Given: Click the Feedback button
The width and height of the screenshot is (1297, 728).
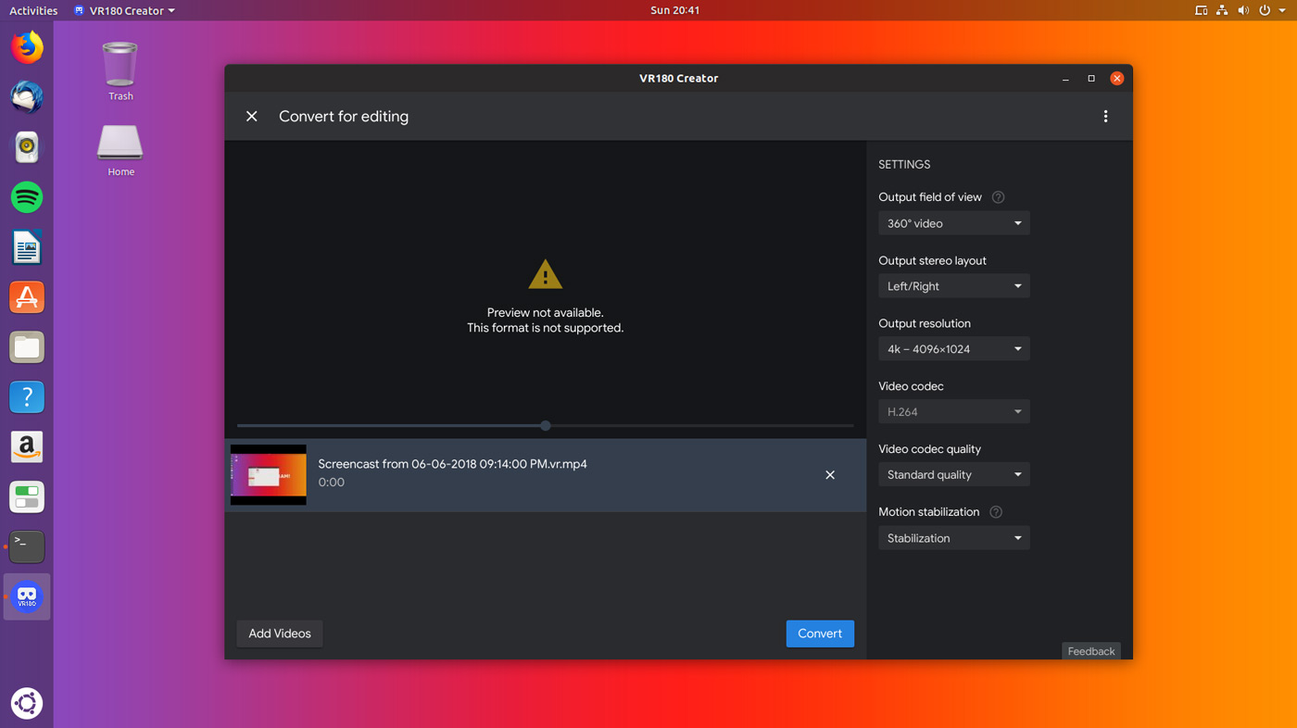Looking at the screenshot, I should [1091, 651].
